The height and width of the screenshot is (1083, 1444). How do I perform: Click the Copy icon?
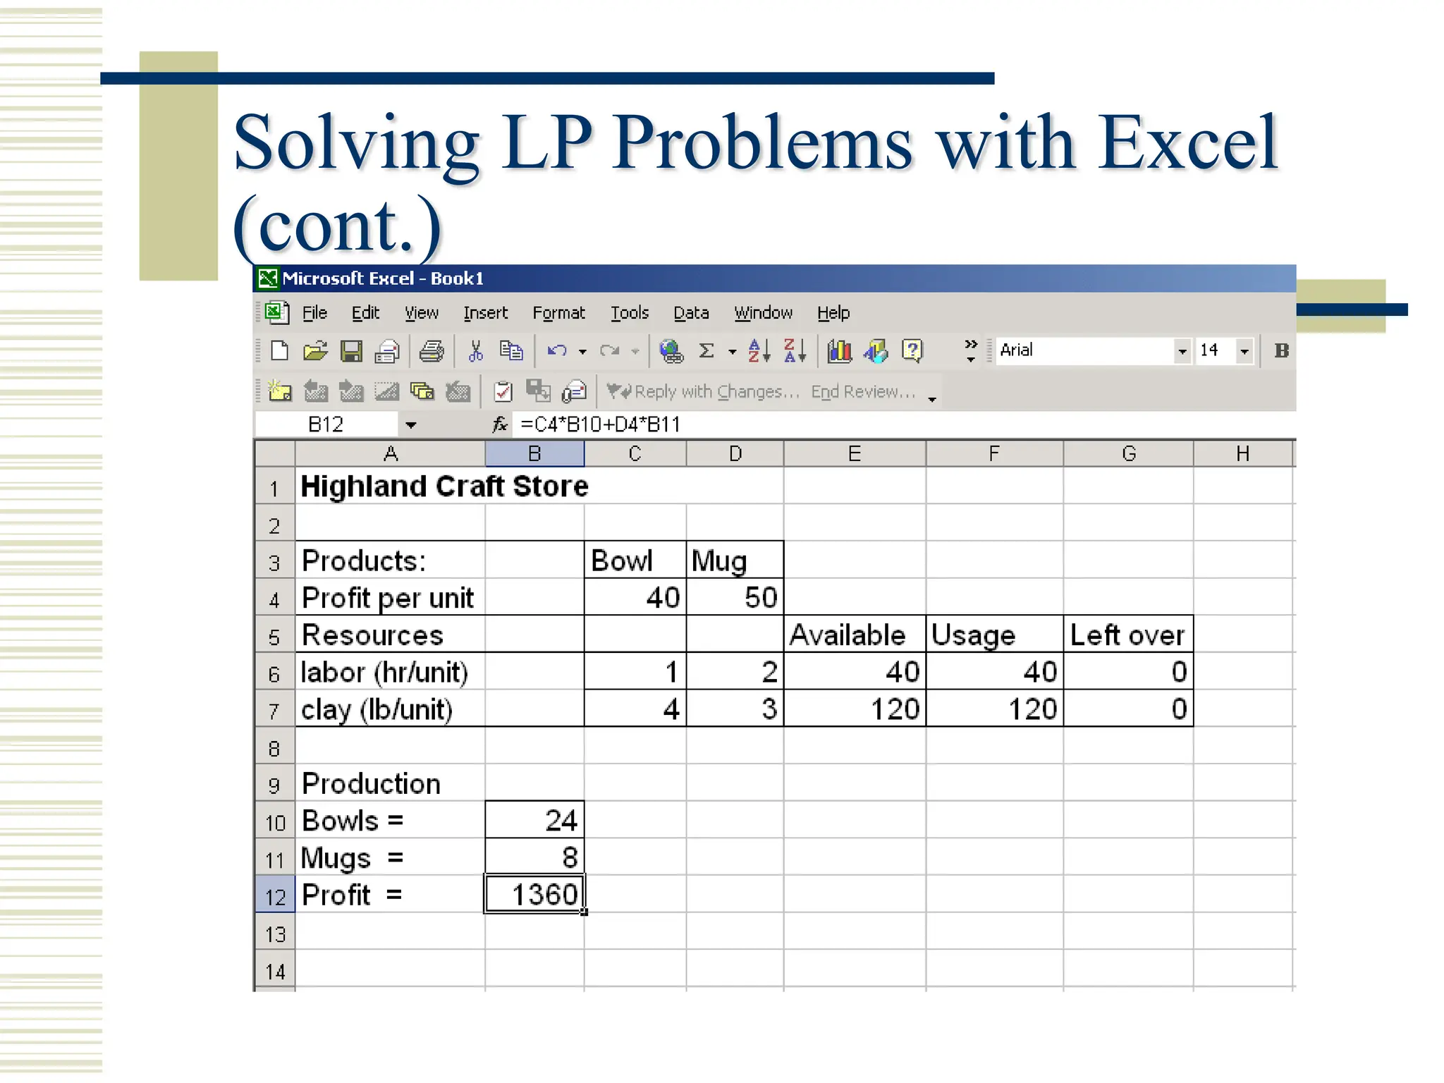[x=511, y=350]
